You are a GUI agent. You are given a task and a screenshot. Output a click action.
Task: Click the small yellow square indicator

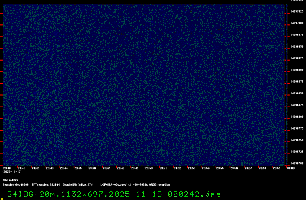2,199
